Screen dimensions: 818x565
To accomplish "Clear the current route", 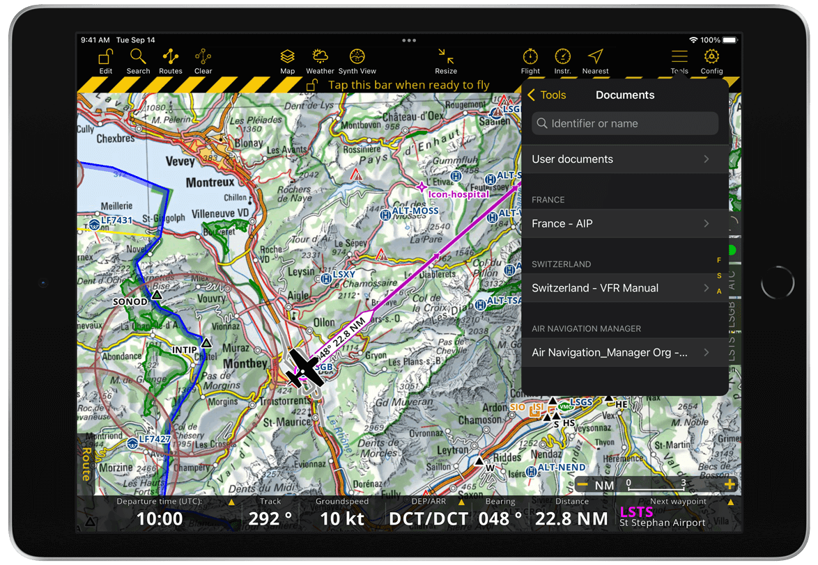I will (x=203, y=60).
